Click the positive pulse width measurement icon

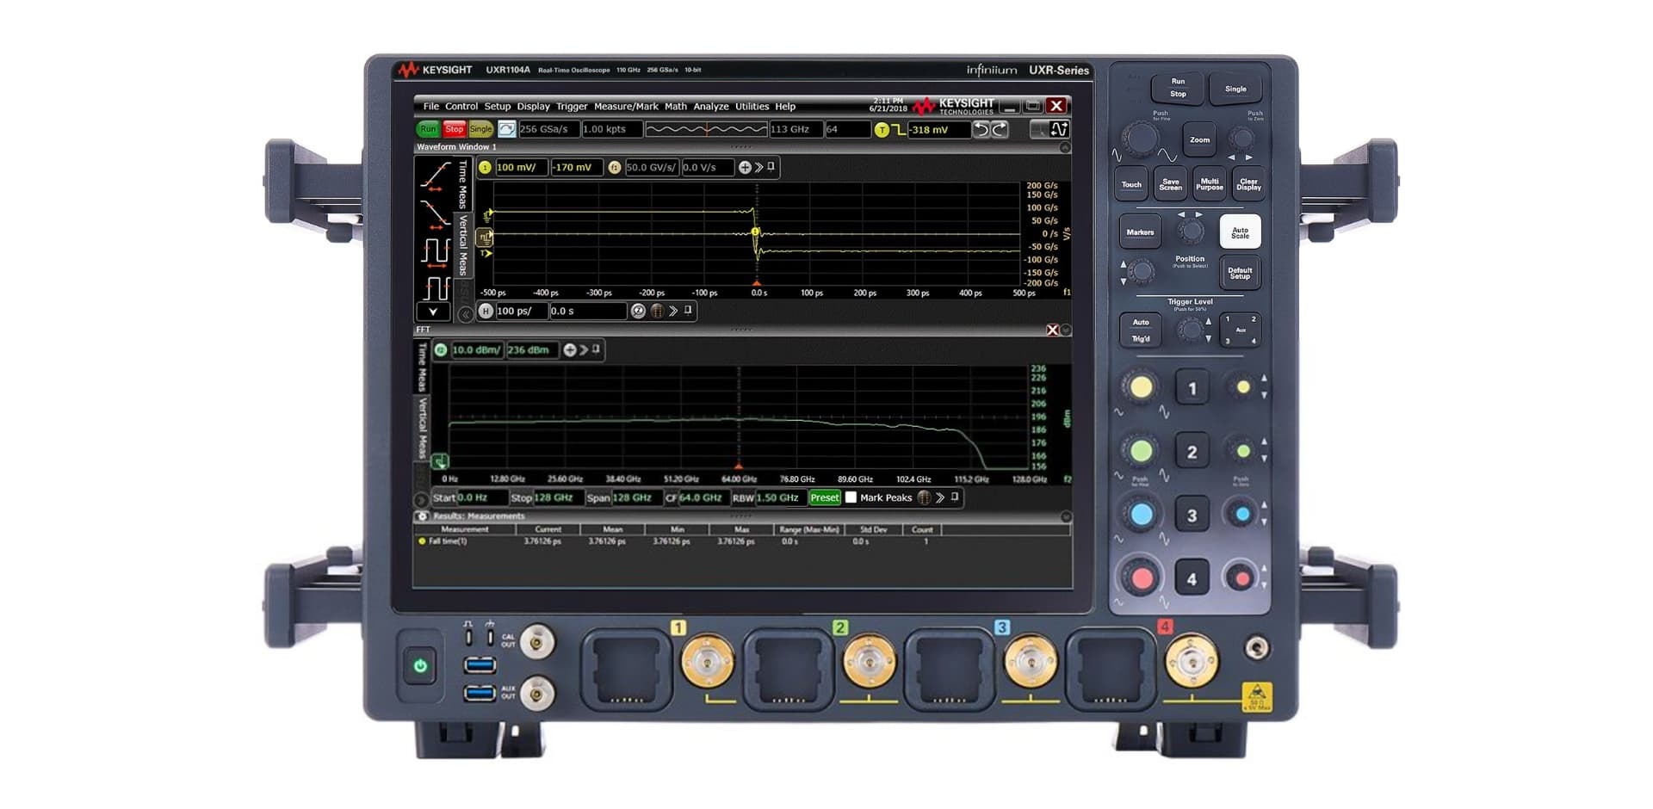pos(436,251)
